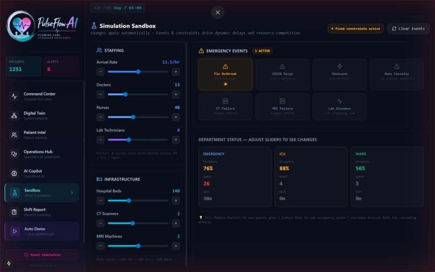Decrease CT Scanners with minus
The height and width of the screenshot is (272, 435).
[100, 223]
